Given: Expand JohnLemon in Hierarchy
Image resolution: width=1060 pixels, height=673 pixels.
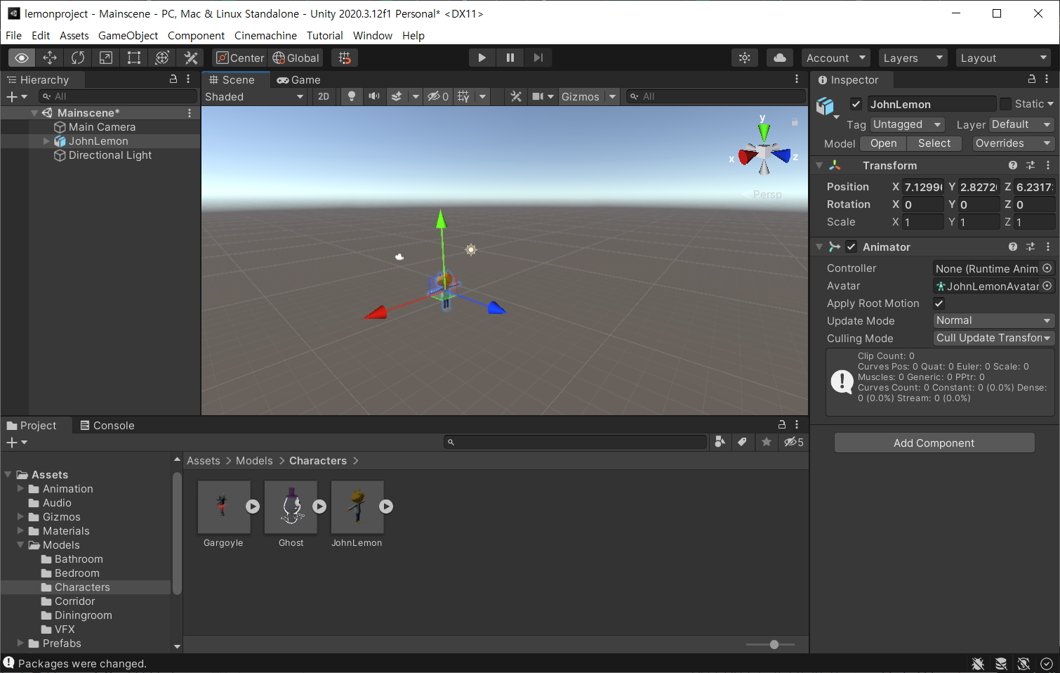Looking at the screenshot, I should pyautogui.click(x=46, y=141).
